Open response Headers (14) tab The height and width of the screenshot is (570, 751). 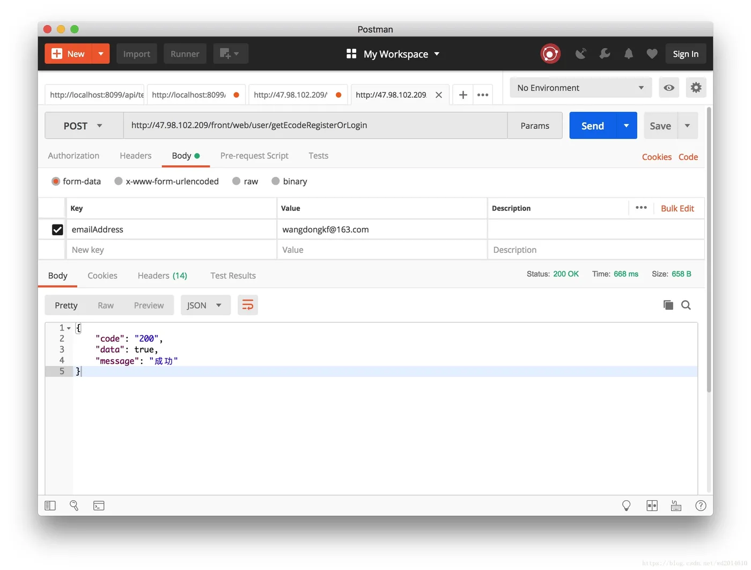[x=163, y=275]
